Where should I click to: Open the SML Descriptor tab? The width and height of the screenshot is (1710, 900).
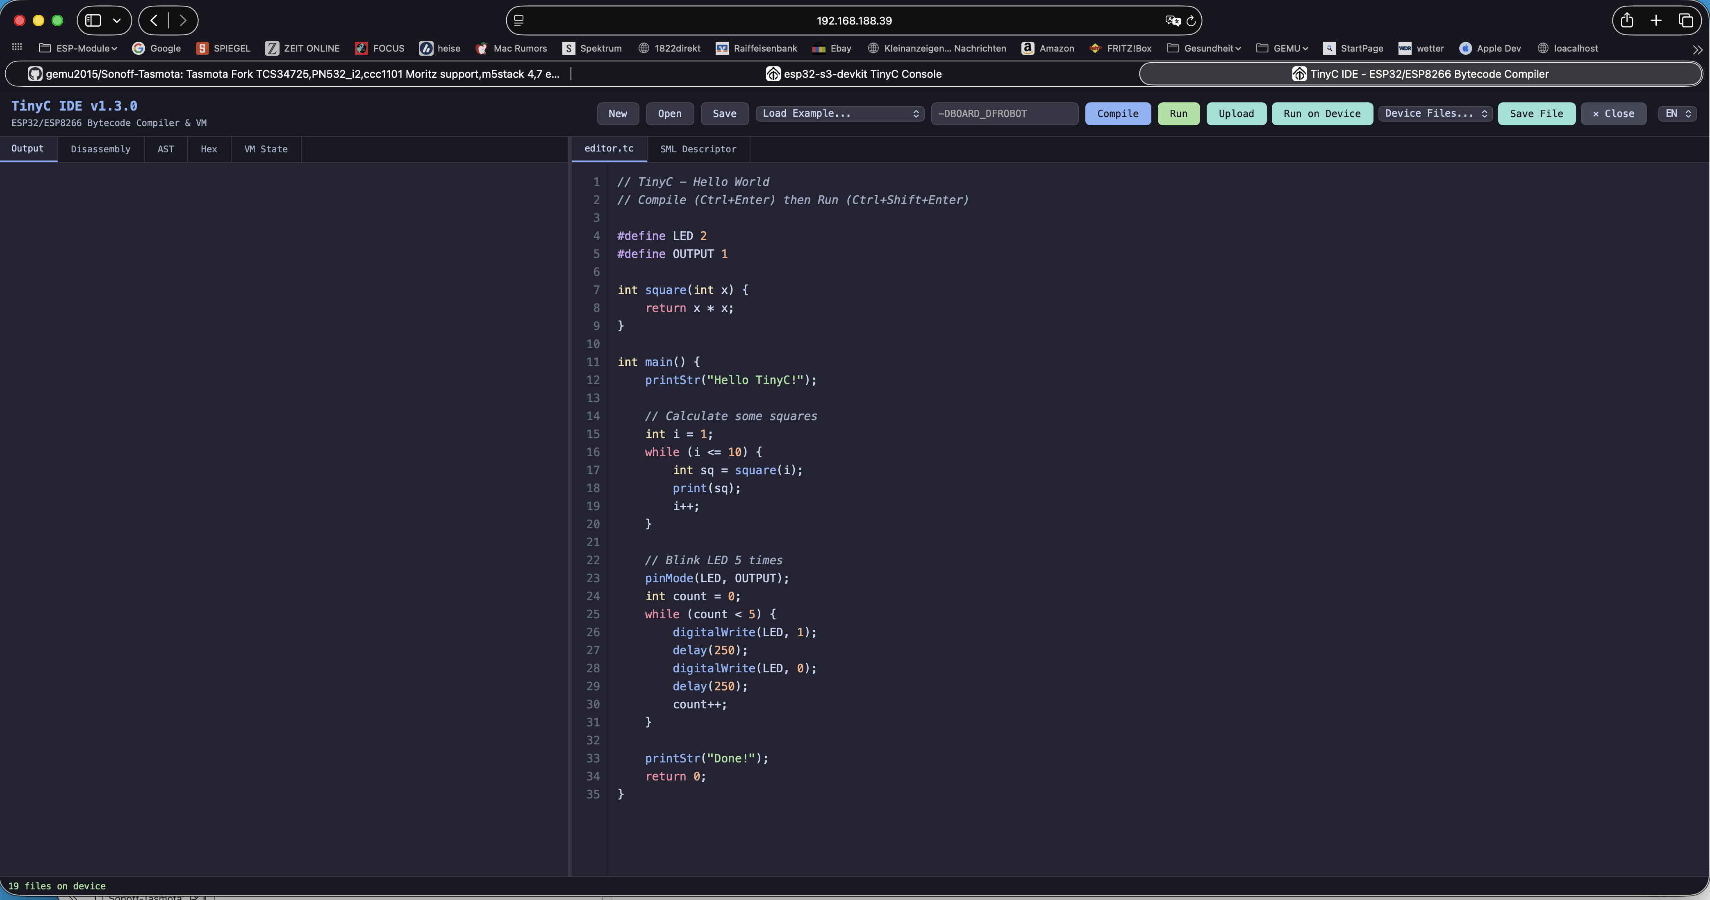[x=698, y=149]
